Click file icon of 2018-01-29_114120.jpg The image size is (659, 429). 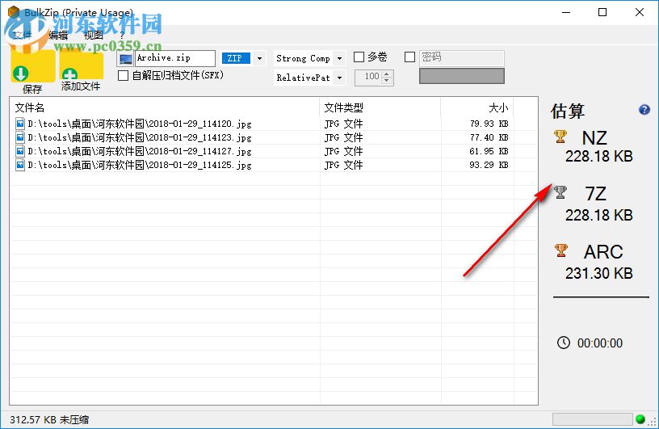pyautogui.click(x=19, y=124)
